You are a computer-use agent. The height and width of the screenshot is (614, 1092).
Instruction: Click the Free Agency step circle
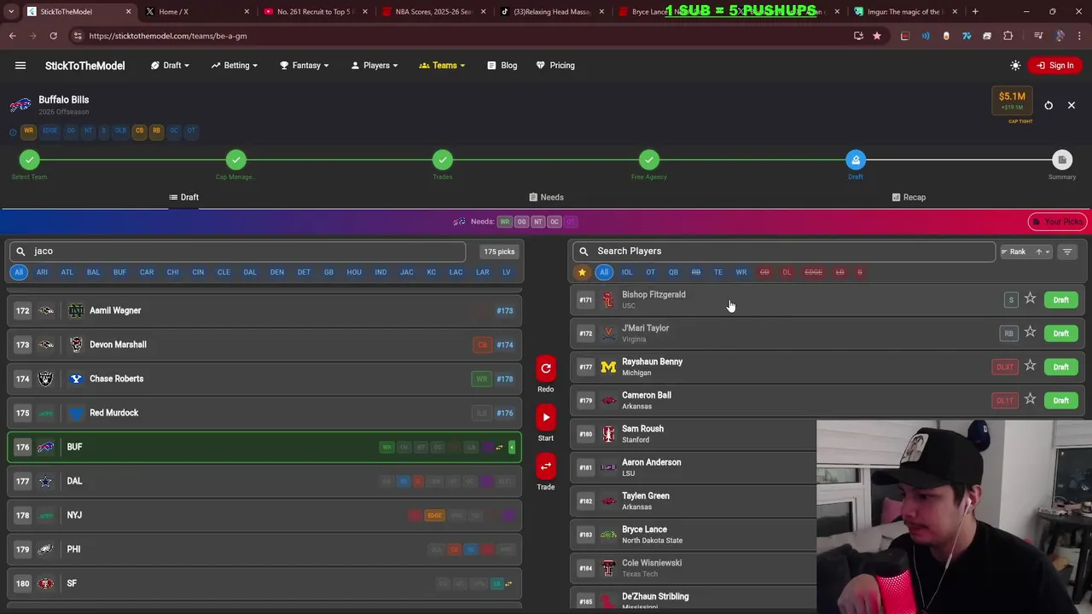click(x=649, y=159)
